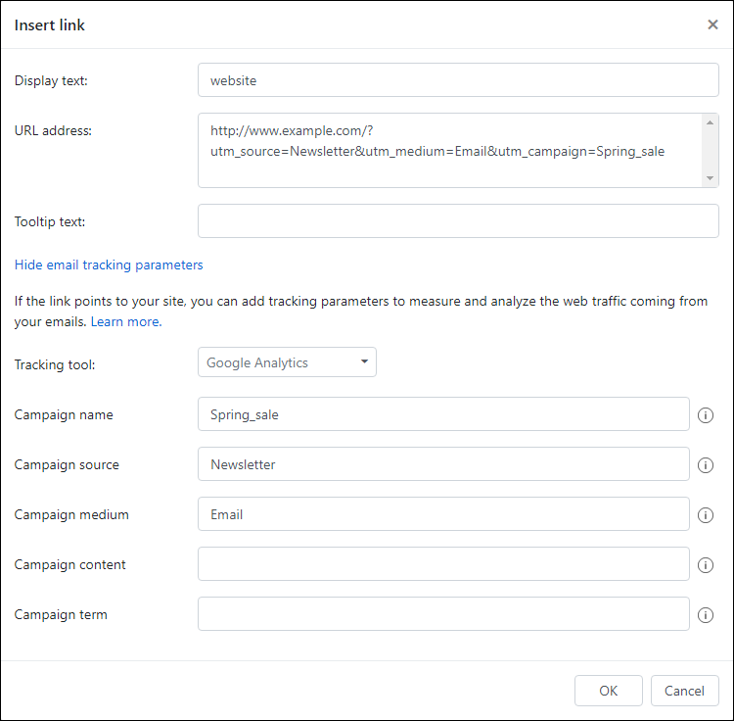Focus the empty Campaign content field
Image resolution: width=734 pixels, height=721 pixels.
click(x=443, y=564)
